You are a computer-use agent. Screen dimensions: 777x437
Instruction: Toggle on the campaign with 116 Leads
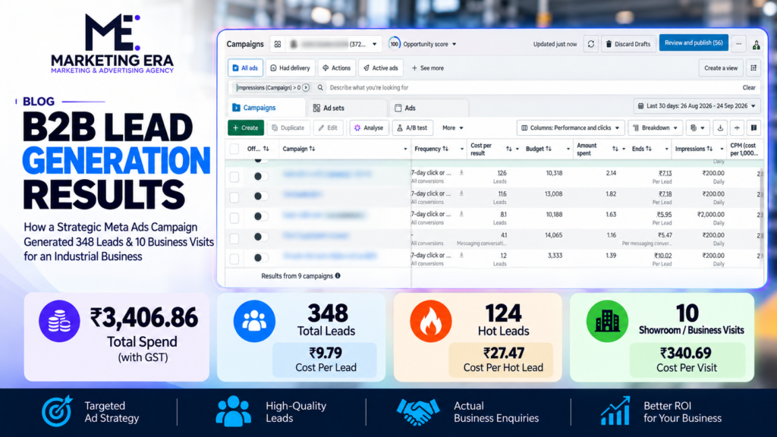(x=261, y=196)
